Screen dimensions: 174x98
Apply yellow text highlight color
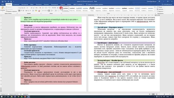36,11
